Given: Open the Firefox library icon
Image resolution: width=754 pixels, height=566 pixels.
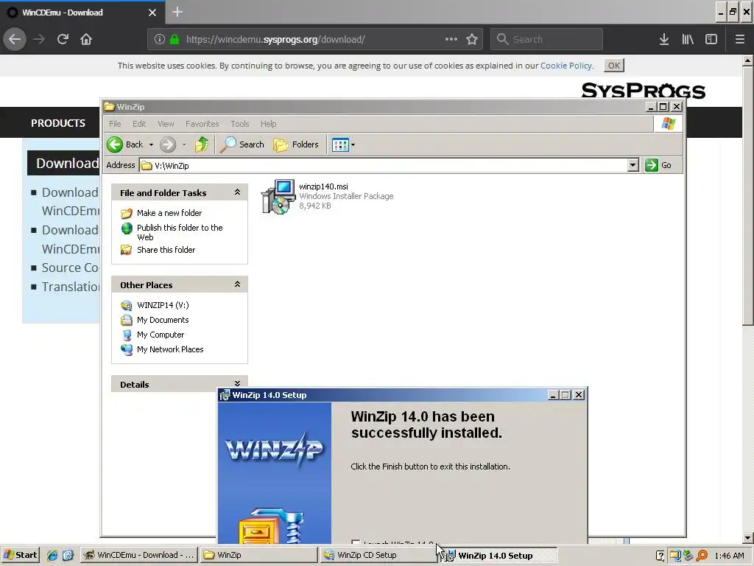Looking at the screenshot, I should pos(688,39).
